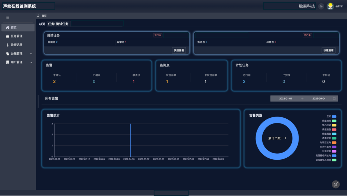Image resolution: width=347 pixels, height=196 pixels.
Task: Click 快速查看 on the 测试任务 card
Action: click(179, 51)
